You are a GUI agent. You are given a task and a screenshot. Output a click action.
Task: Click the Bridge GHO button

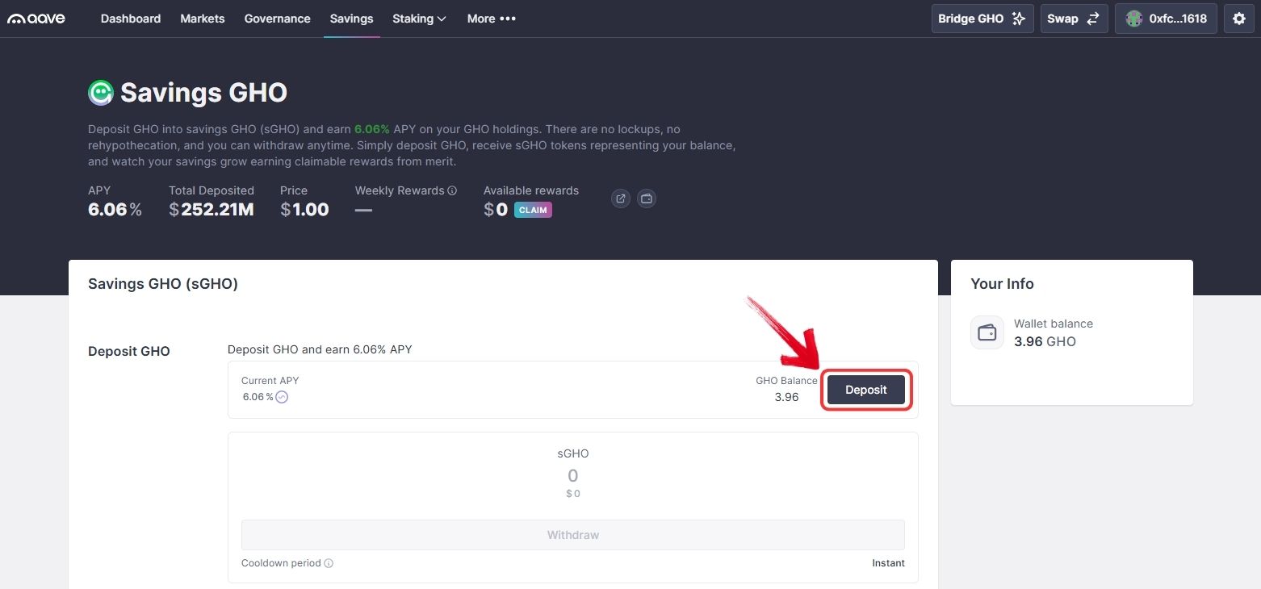[982, 19]
